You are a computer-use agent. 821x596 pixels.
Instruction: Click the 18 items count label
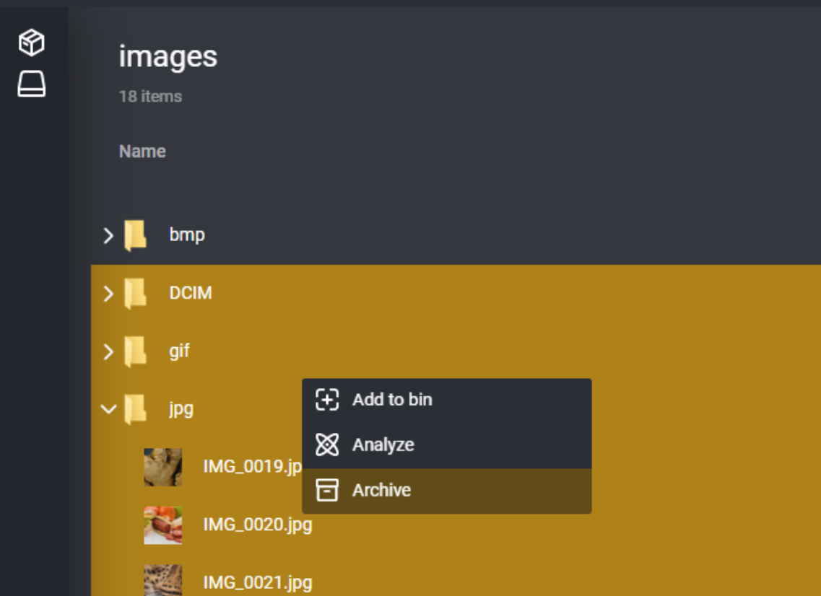150,96
